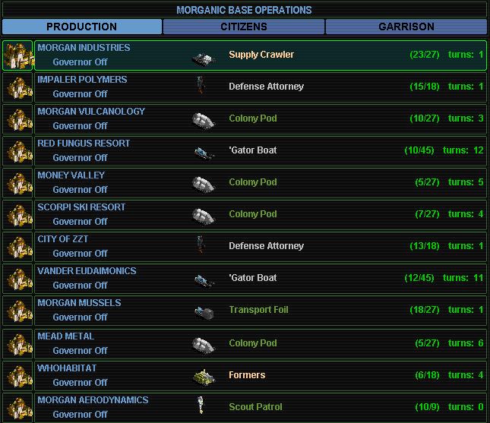
Task: Open the Scorpi Ski Resort base
Action: point(81,207)
